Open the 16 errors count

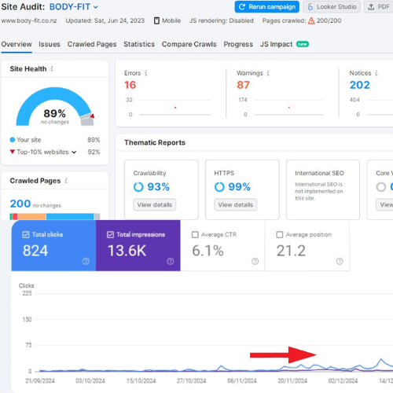(130, 85)
